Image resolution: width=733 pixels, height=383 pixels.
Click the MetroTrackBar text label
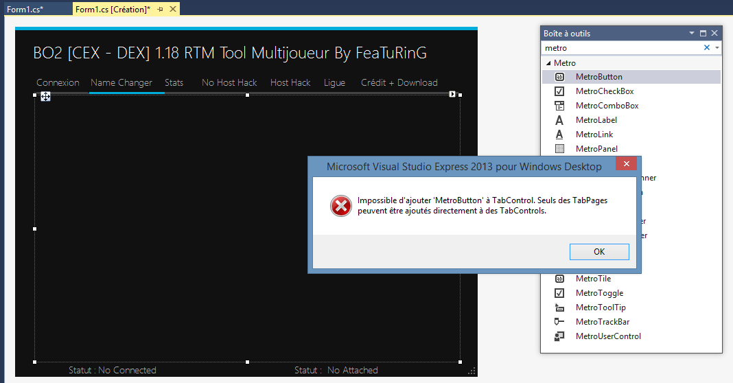(x=603, y=322)
